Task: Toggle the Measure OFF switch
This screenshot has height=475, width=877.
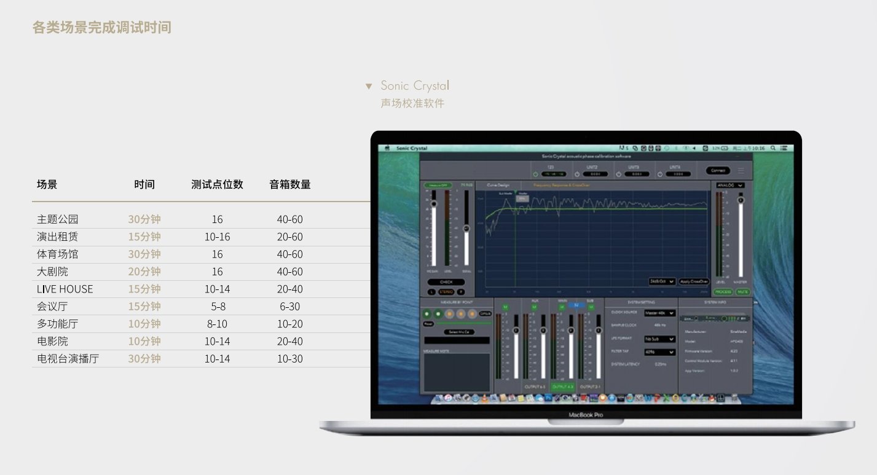Action: click(x=438, y=185)
